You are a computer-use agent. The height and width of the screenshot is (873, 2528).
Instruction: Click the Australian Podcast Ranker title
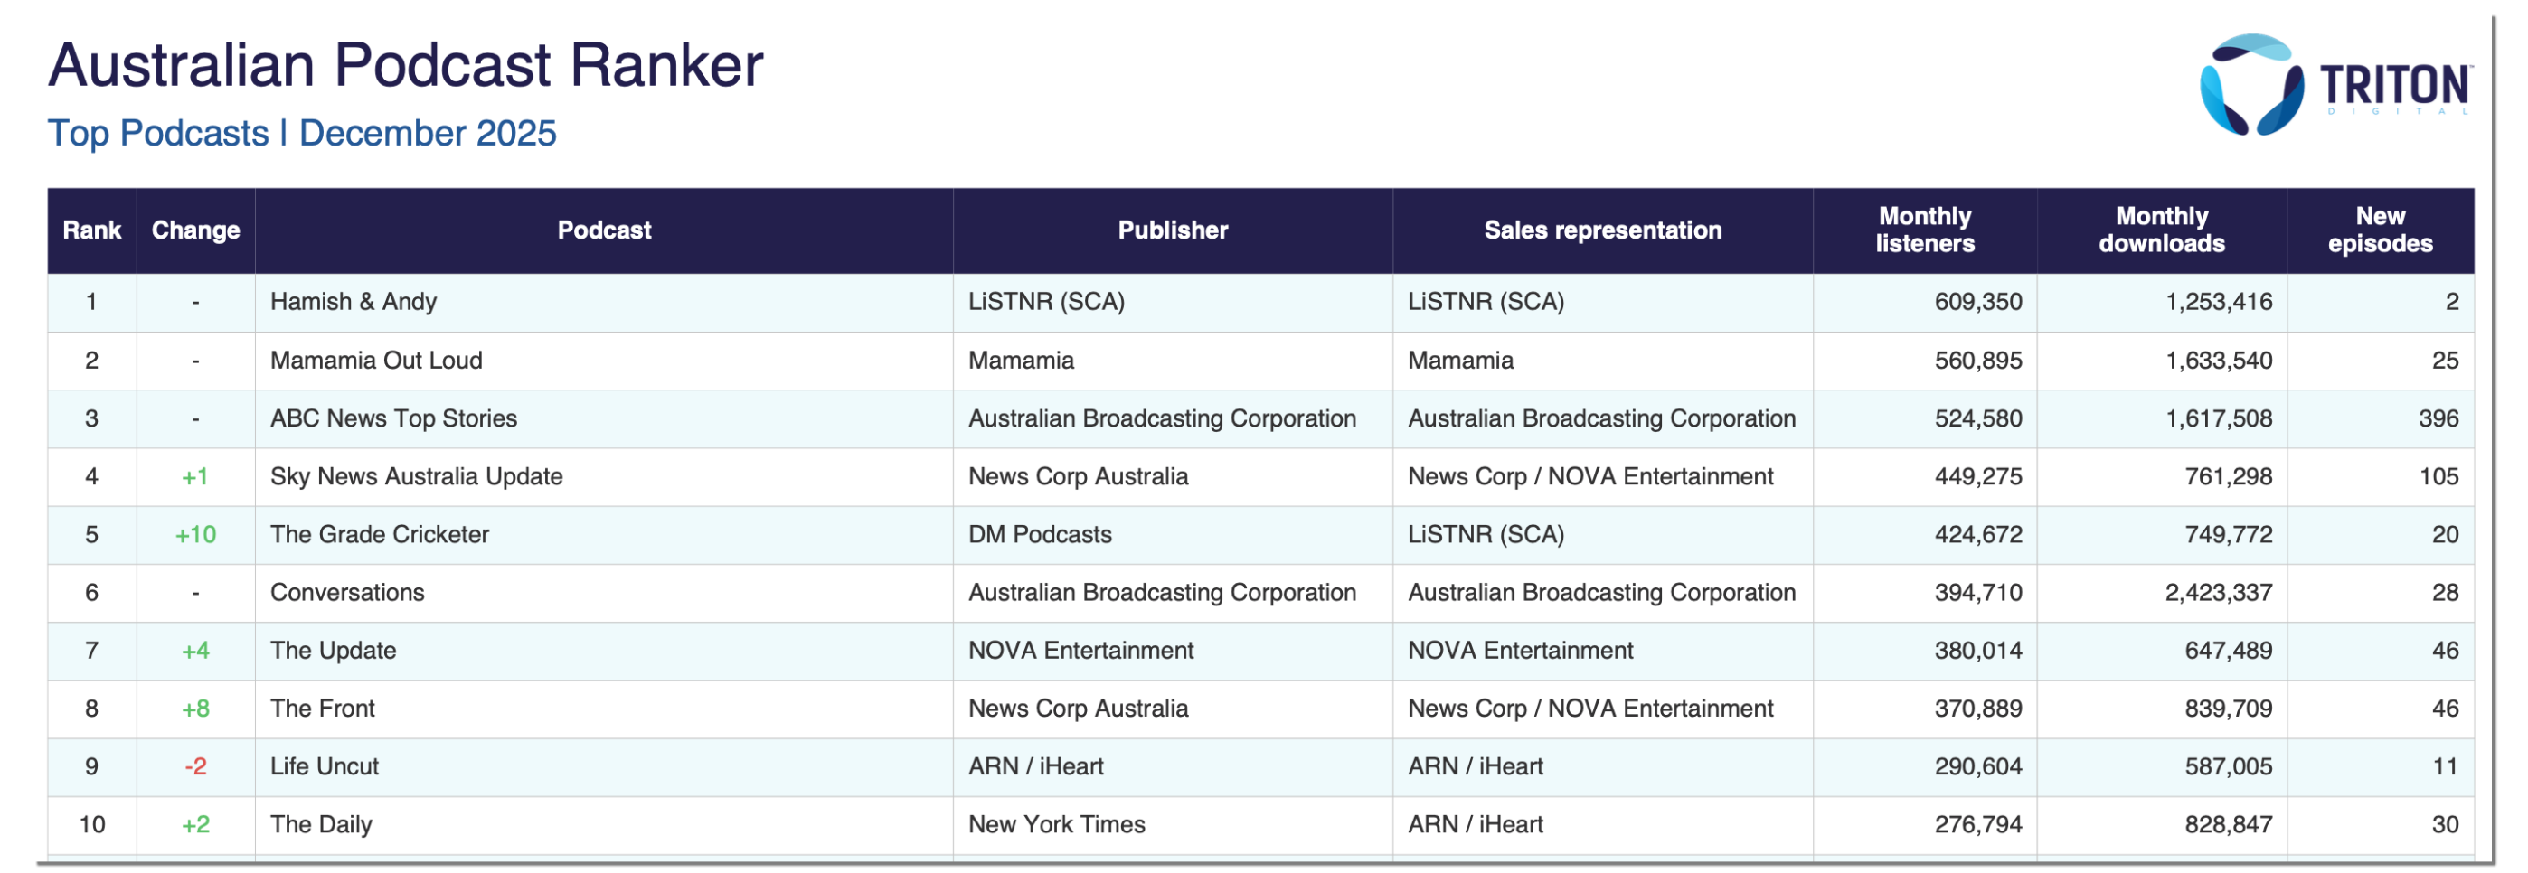pyautogui.click(x=405, y=66)
